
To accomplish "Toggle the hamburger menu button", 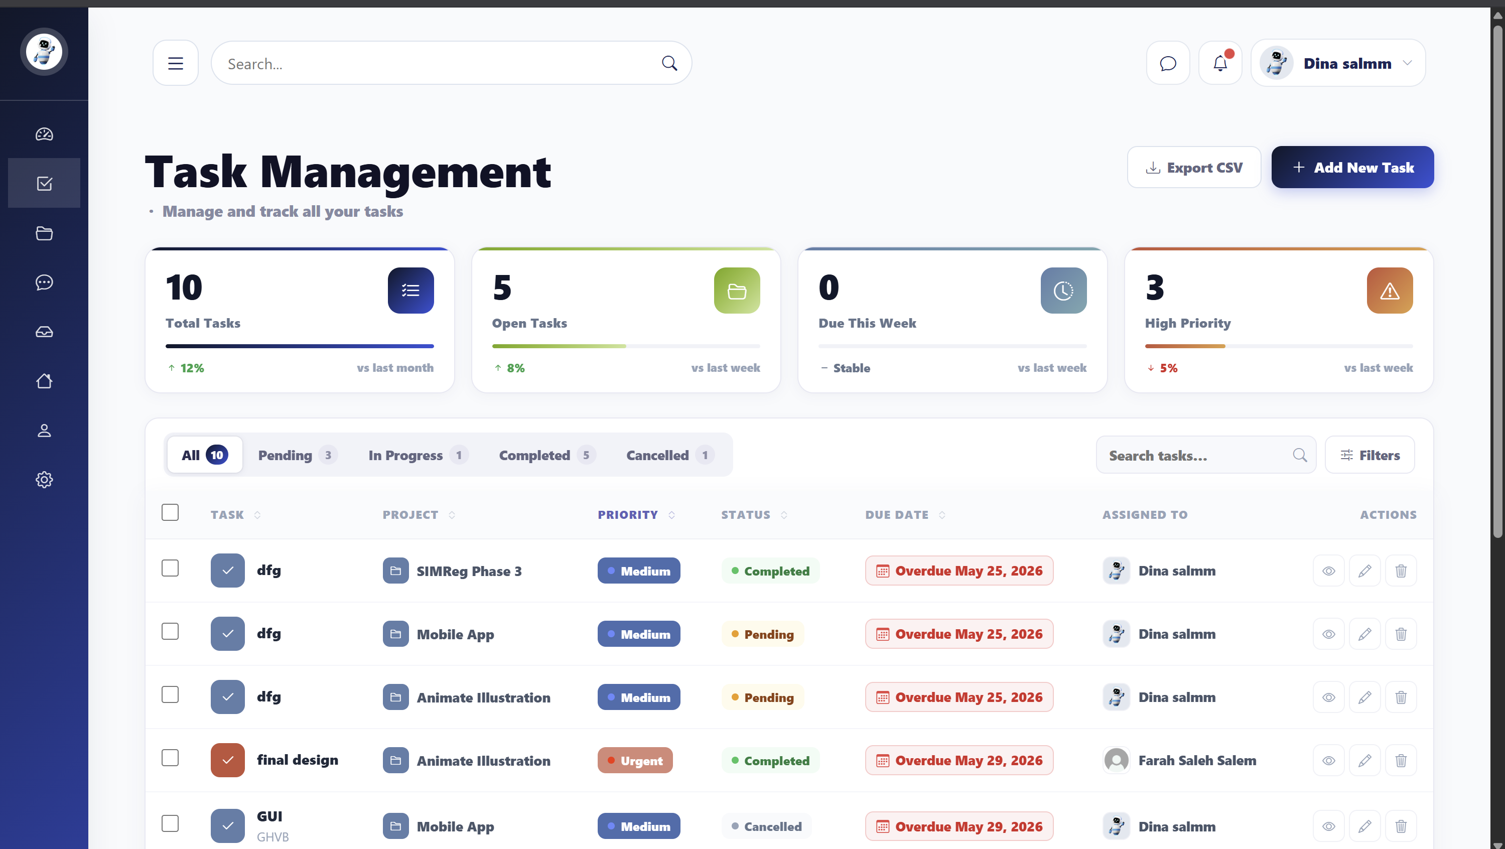I will point(176,63).
